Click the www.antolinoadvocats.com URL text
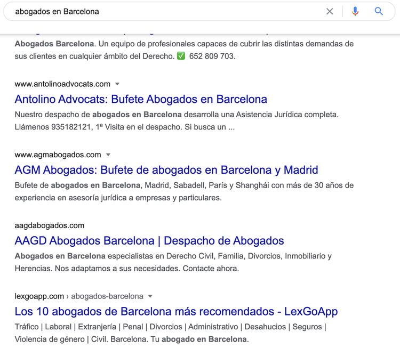 click(x=62, y=84)
